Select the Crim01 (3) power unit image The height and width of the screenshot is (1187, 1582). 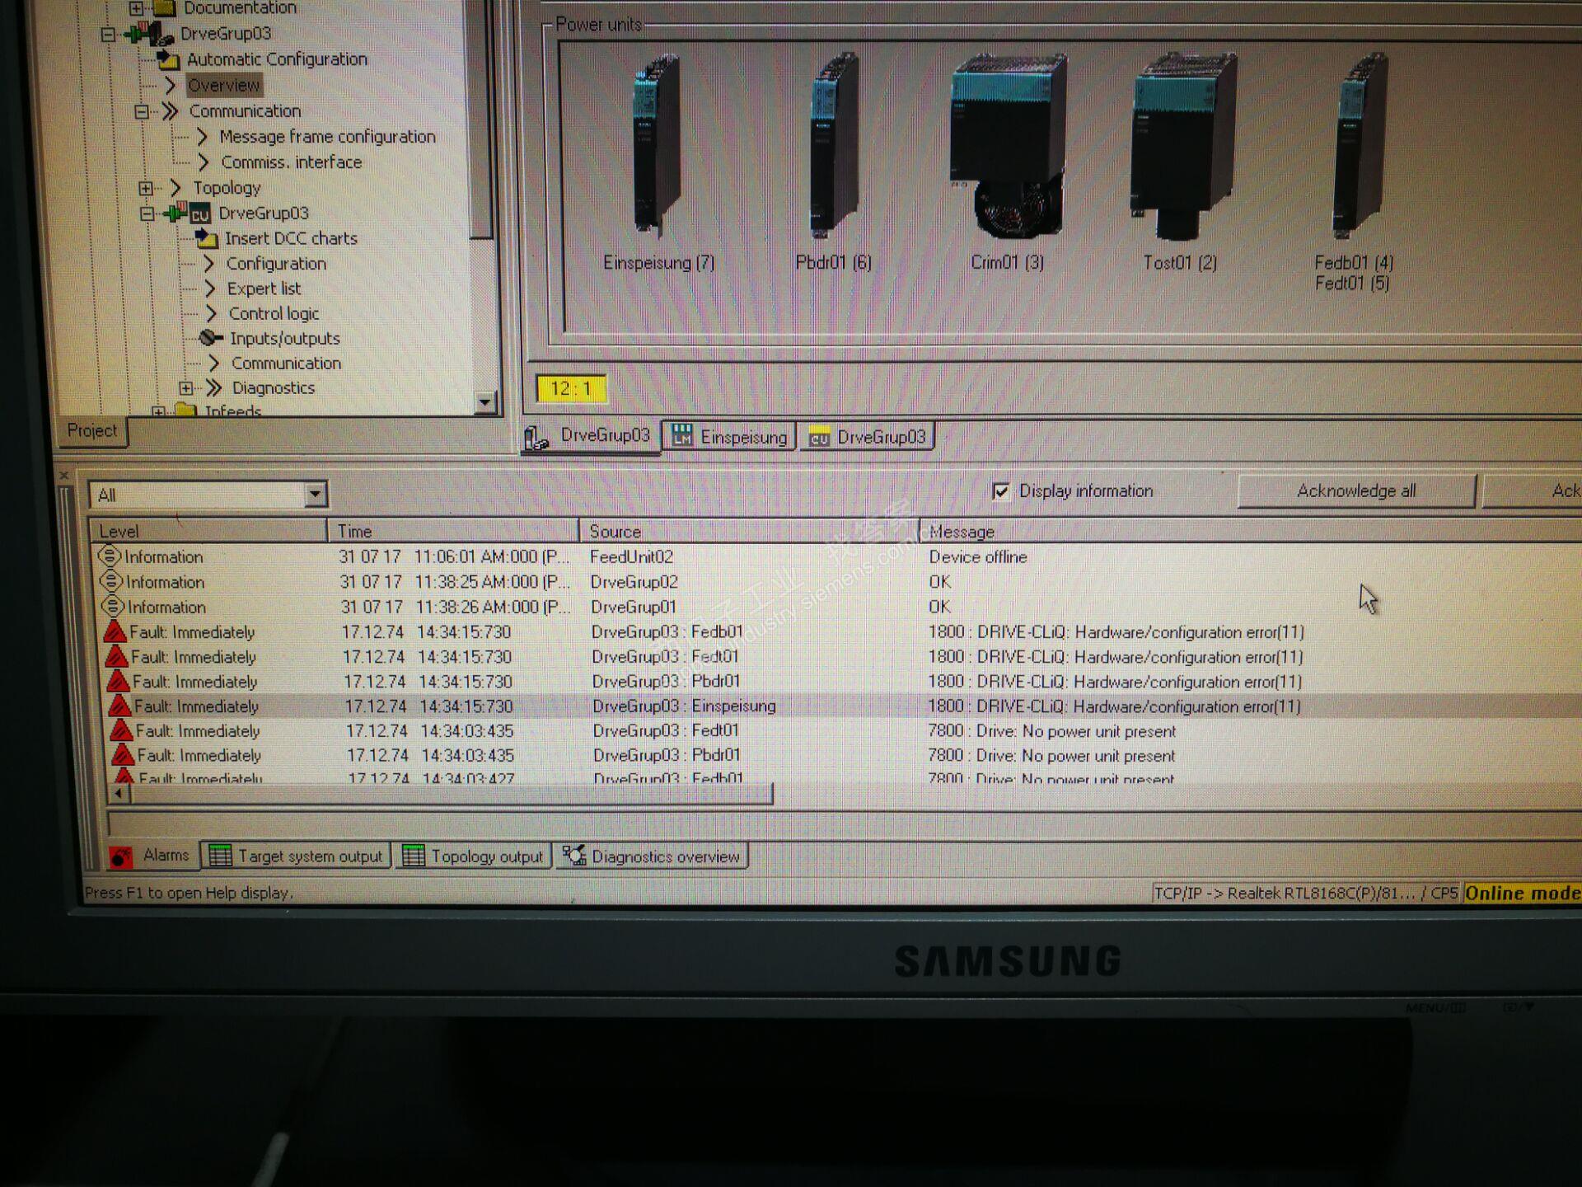1009,146
